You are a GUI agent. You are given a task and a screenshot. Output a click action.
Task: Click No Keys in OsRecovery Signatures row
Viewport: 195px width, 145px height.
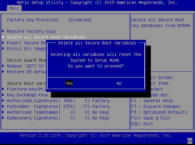point(101,118)
